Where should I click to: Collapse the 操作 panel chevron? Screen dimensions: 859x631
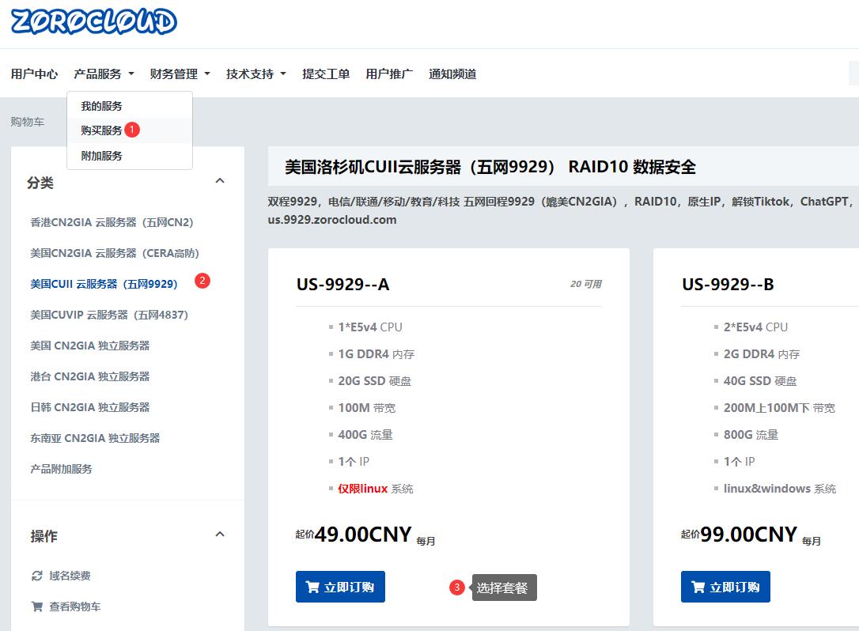coord(220,534)
